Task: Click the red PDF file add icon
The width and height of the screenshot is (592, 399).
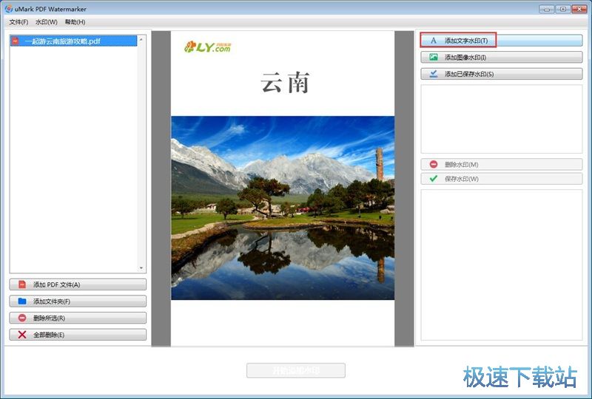Action: [x=22, y=284]
